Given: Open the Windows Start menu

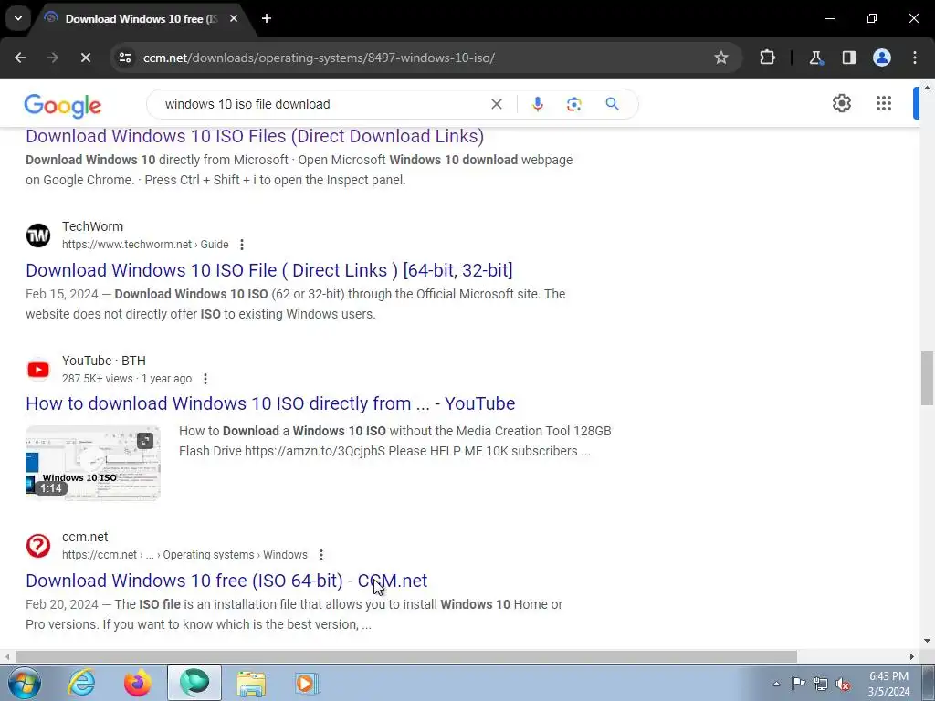Looking at the screenshot, I should point(24,683).
